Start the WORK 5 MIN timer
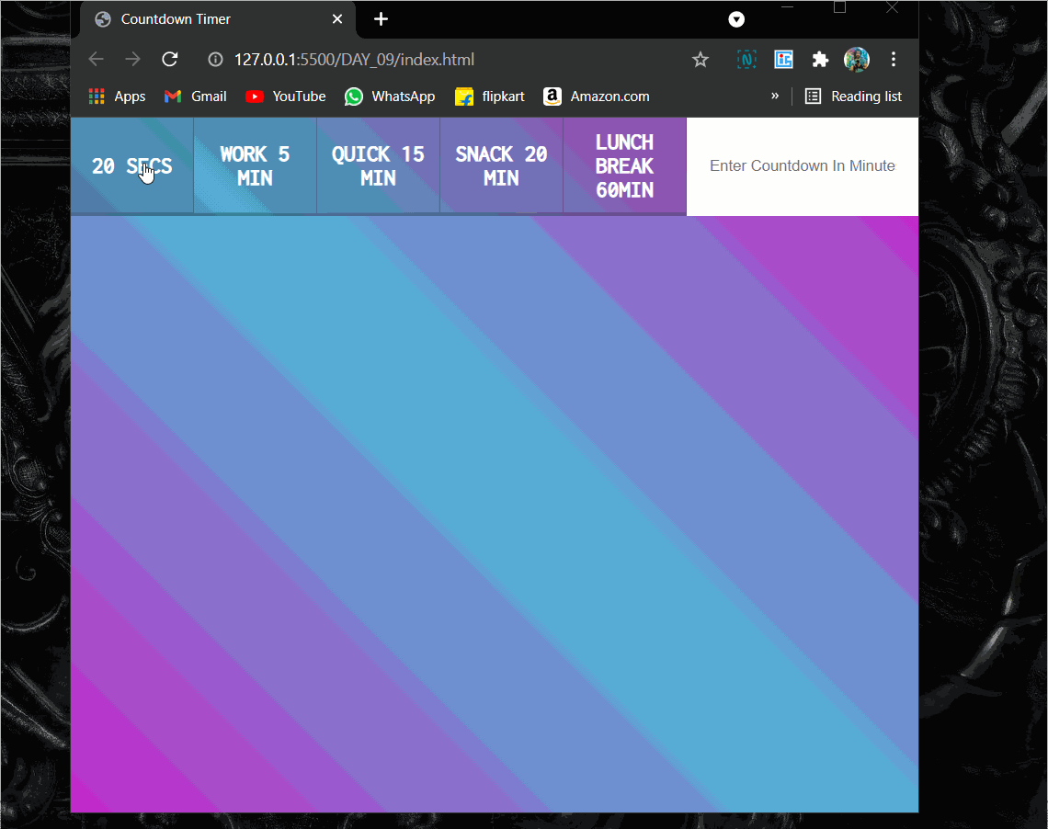 pos(255,166)
